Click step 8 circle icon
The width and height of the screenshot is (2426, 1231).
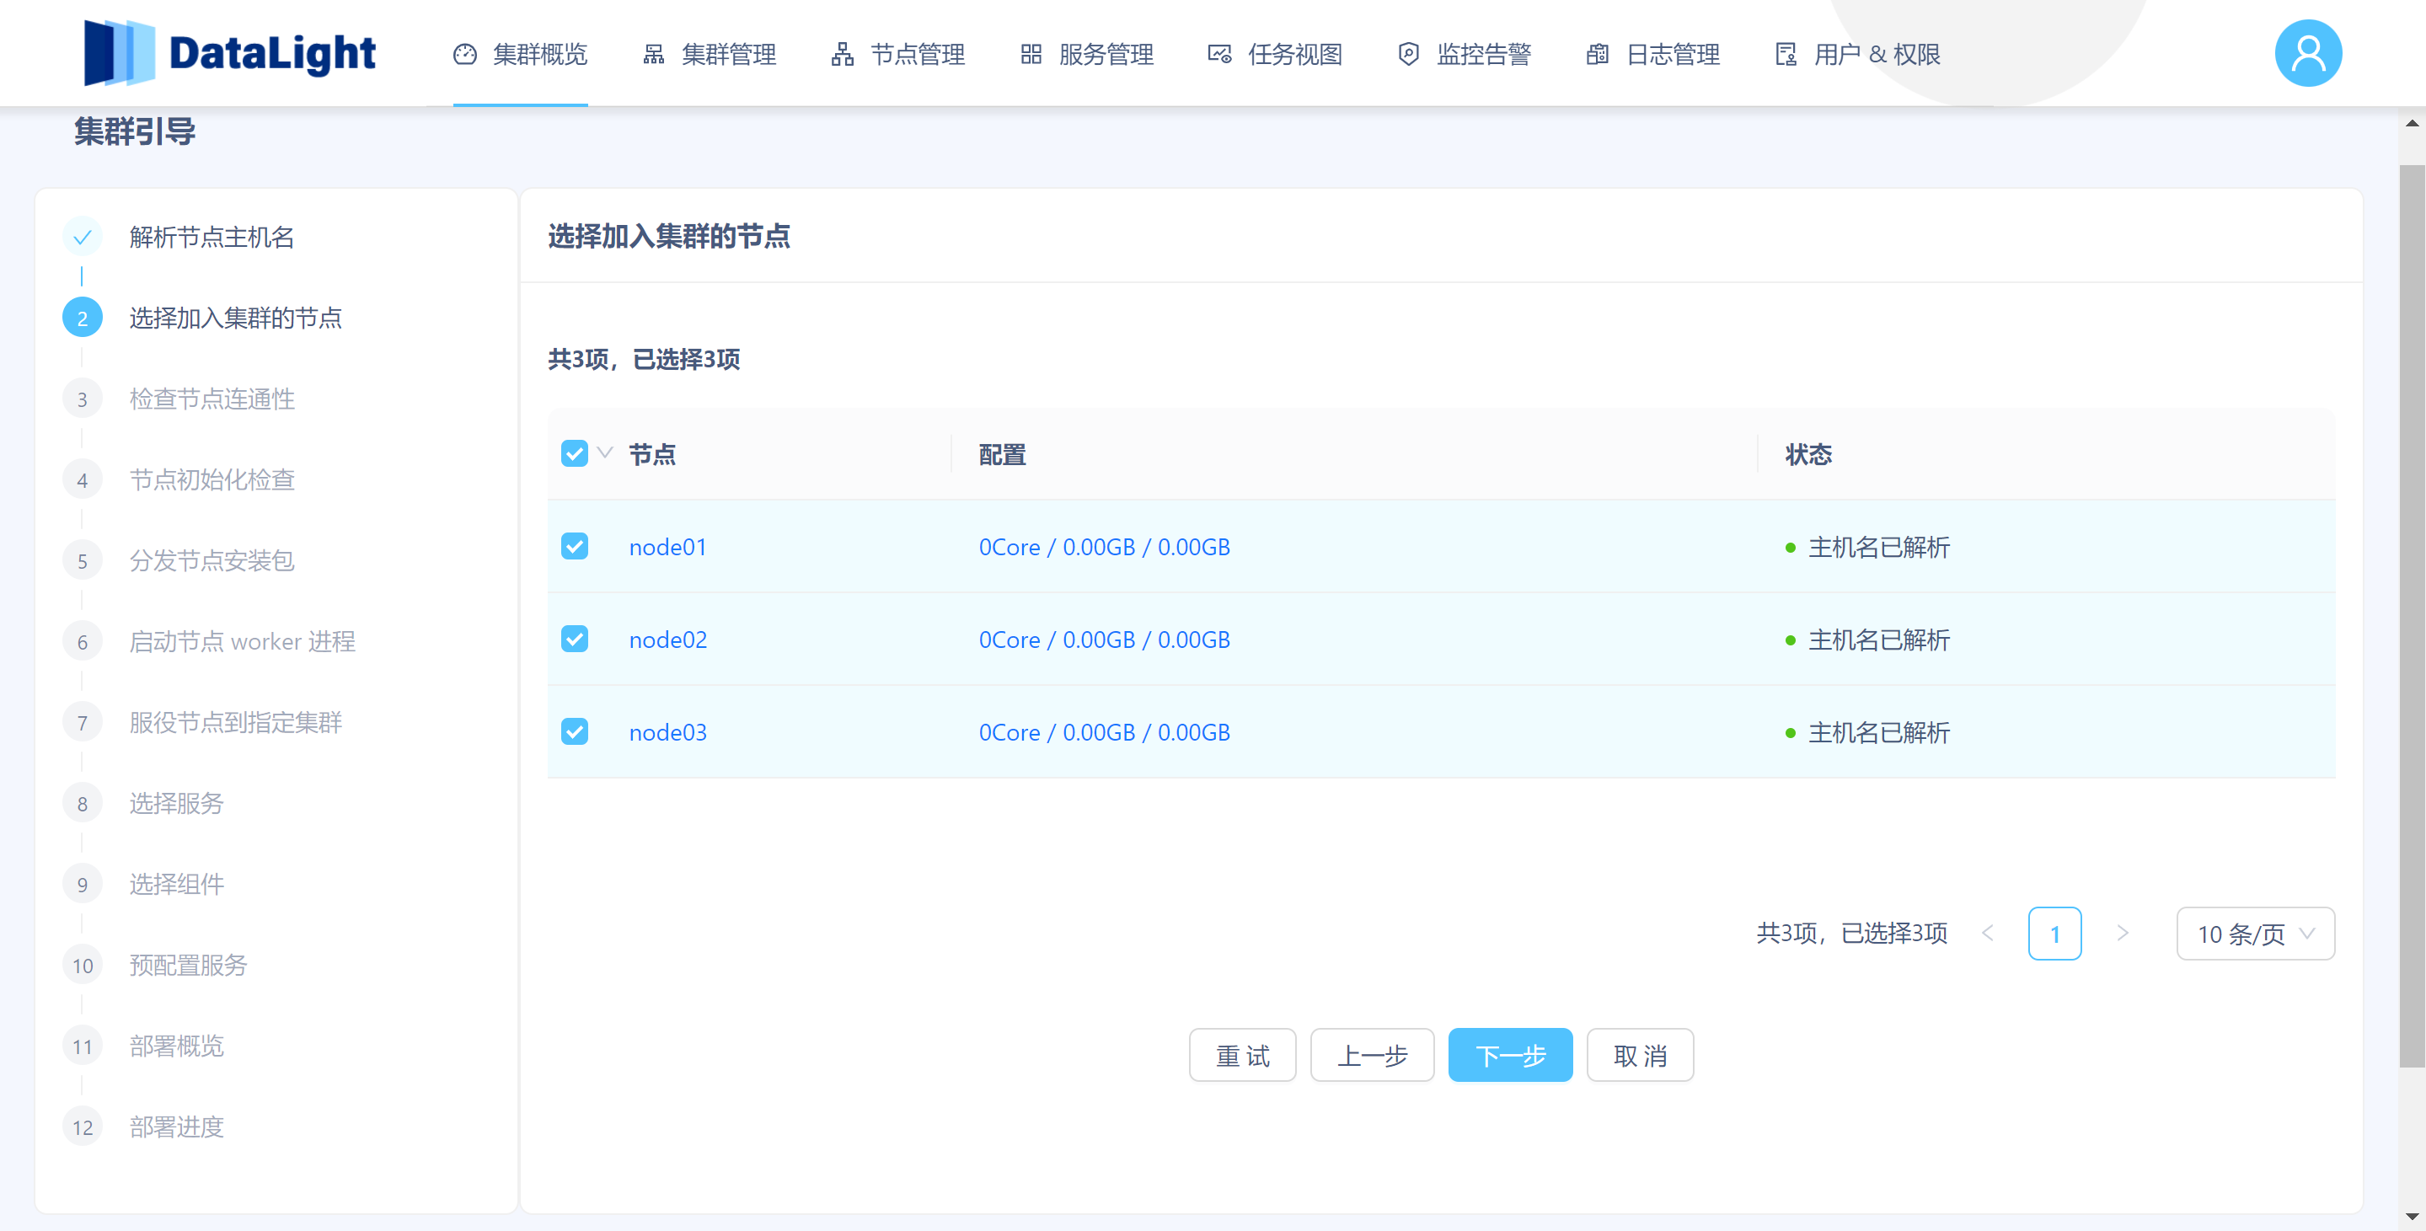pyautogui.click(x=82, y=804)
